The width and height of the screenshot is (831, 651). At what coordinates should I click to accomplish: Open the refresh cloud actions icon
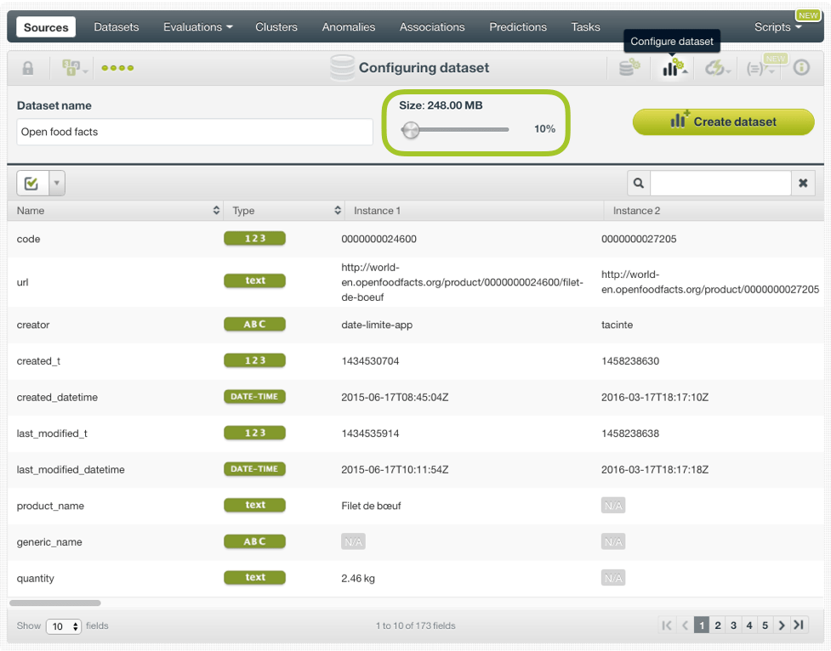point(717,68)
